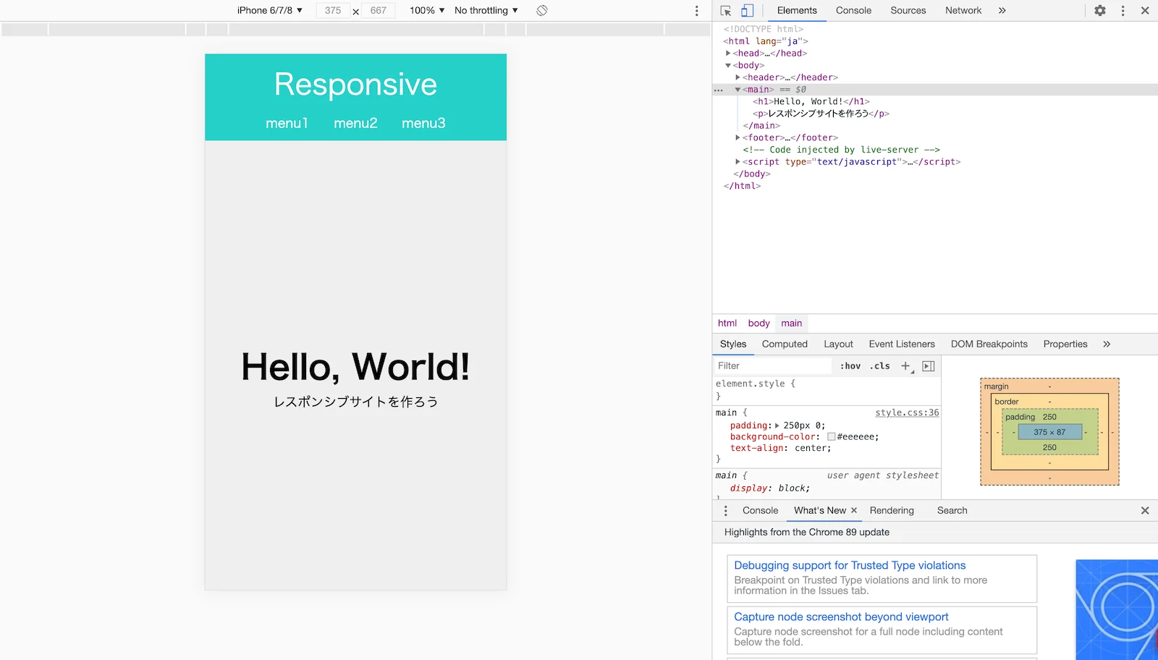
Task: Open the drawer three-dot menu
Action: point(726,511)
